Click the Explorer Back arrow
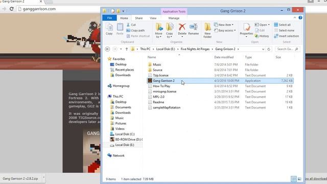The image size is (327, 184). [x=107, y=49]
